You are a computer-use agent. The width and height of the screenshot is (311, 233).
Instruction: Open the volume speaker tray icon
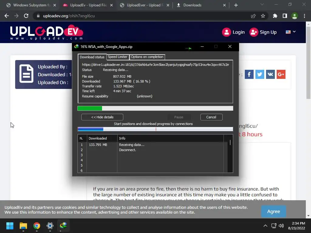(x=281, y=226)
